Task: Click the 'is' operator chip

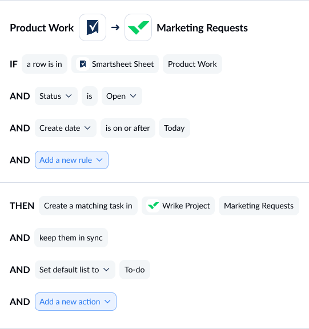Action: 90,96
